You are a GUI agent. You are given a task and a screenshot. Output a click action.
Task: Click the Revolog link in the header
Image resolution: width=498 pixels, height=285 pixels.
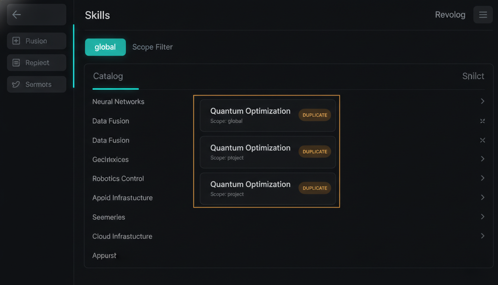coord(450,15)
